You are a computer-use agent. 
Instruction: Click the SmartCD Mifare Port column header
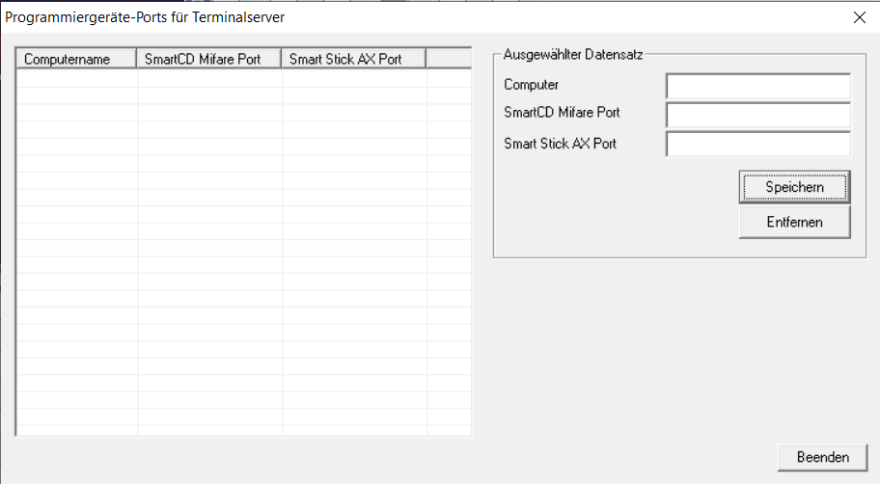pos(209,59)
